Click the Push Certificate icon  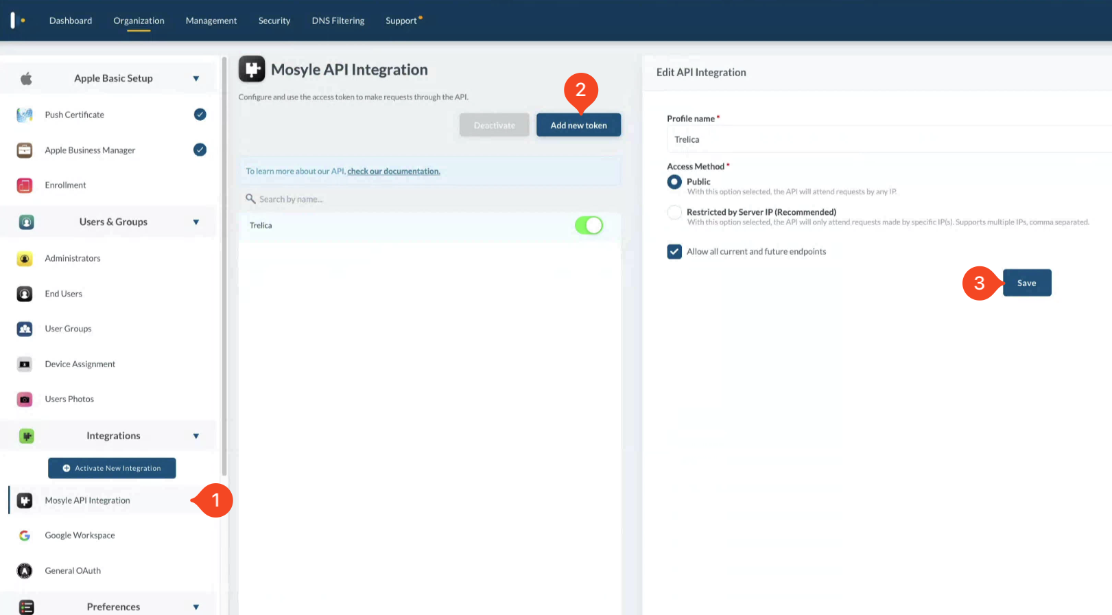click(x=25, y=115)
